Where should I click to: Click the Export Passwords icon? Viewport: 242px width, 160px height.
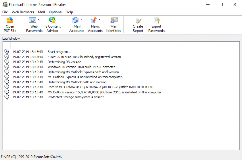coord(157,20)
